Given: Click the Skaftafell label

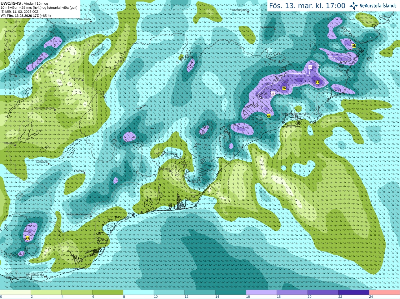Looking at the screenshot, I should tap(164, 169).
